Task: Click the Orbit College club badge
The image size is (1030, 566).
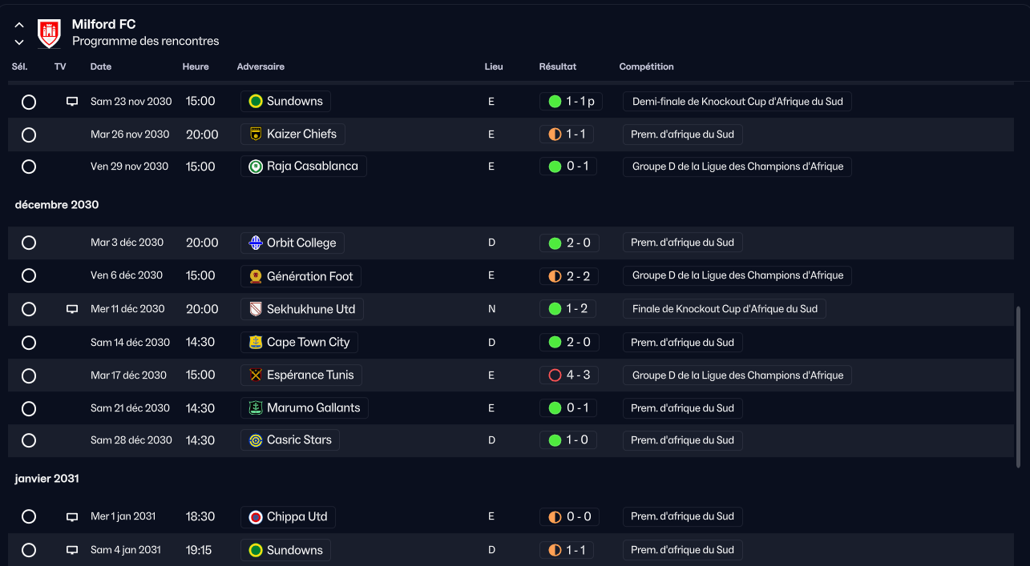Action: [x=256, y=243]
